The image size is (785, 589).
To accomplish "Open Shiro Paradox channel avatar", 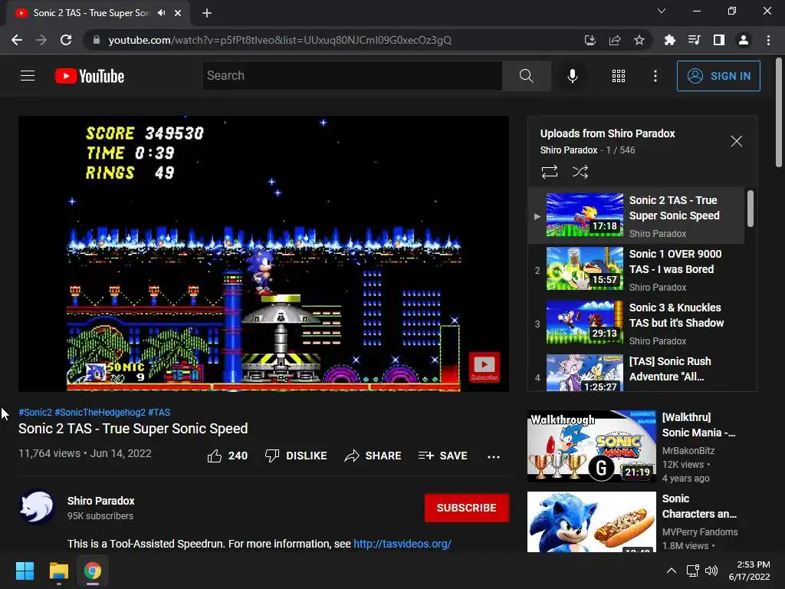I will click(x=37, y=506).
